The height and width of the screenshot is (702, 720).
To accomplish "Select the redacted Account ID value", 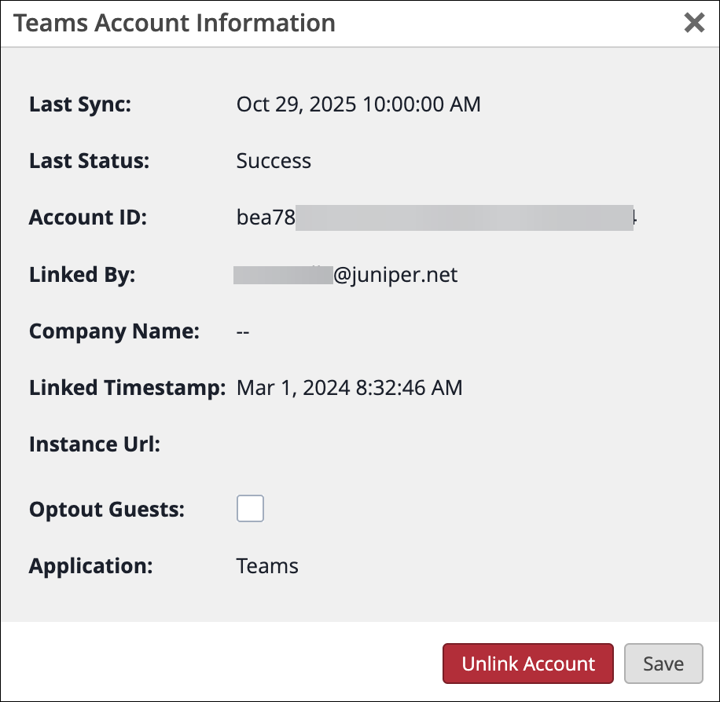I will point(436,218).
